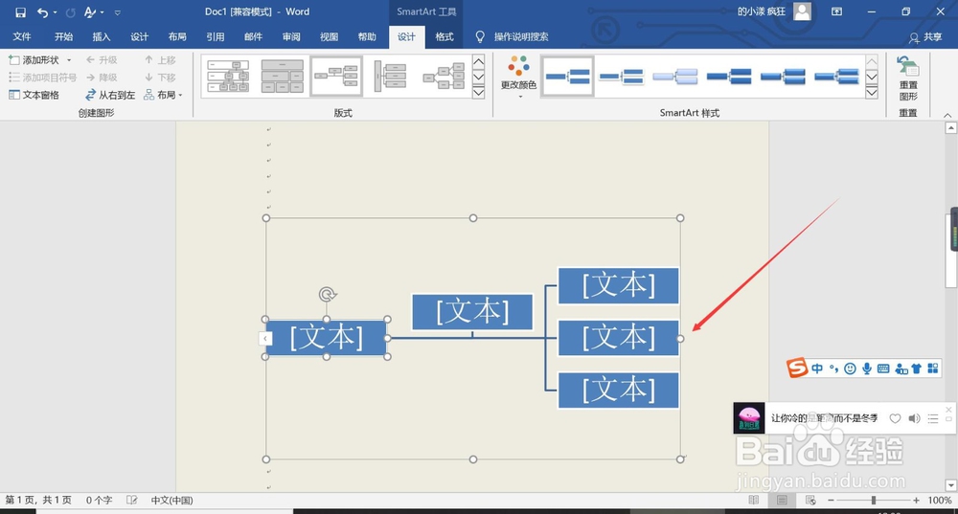
Task: Open the 文件 menu
Action: pyautogui.click(x=22, y=36)
